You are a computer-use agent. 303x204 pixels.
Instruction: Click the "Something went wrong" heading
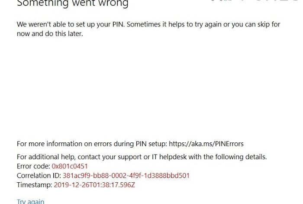coord(72,4)
